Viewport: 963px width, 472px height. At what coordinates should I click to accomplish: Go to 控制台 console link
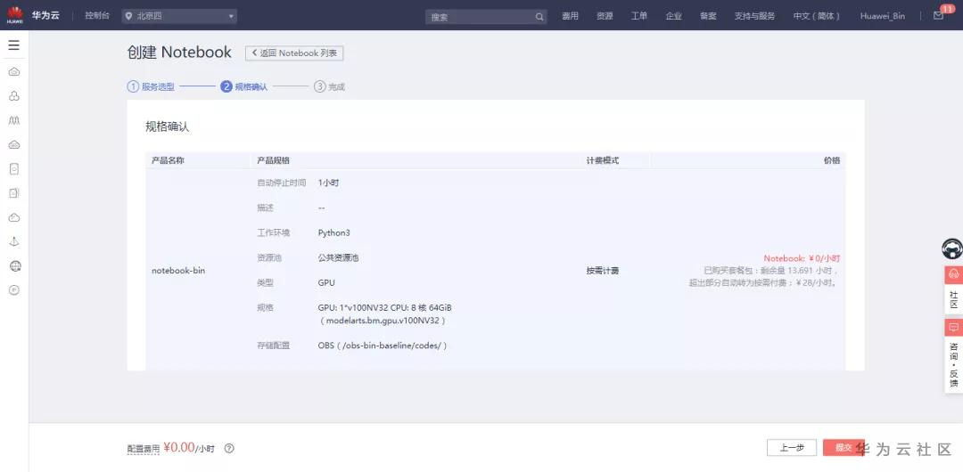pyautogui.click(x=98, y=16)
